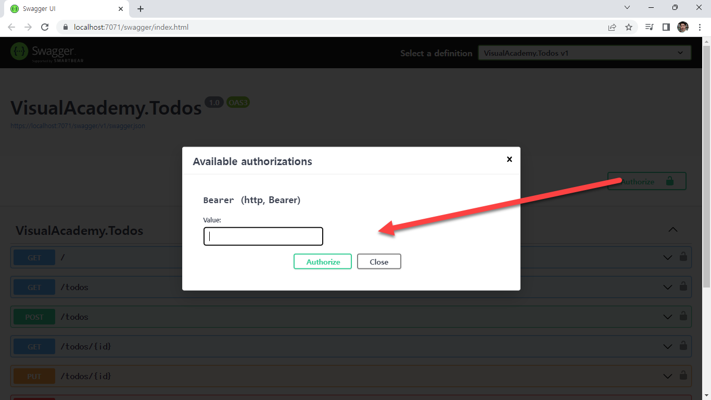Reload the page with the refresh icon
The width and height of the screenshot is (711, 400).
pos(45,27)
